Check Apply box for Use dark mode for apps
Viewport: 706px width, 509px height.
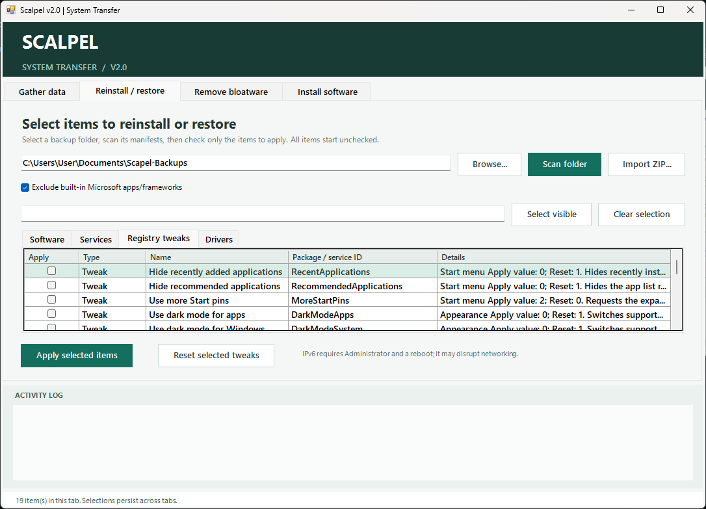tap(52, 314)
